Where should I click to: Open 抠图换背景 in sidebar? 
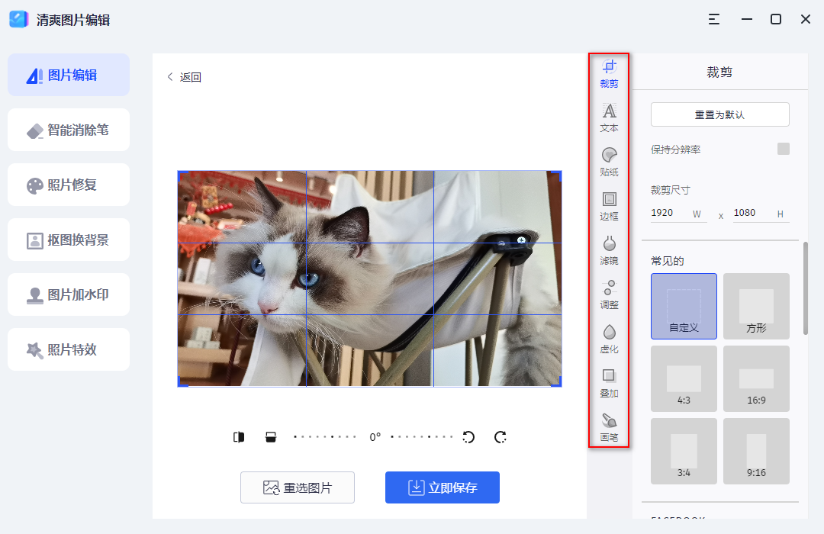(x=69, y=240)
